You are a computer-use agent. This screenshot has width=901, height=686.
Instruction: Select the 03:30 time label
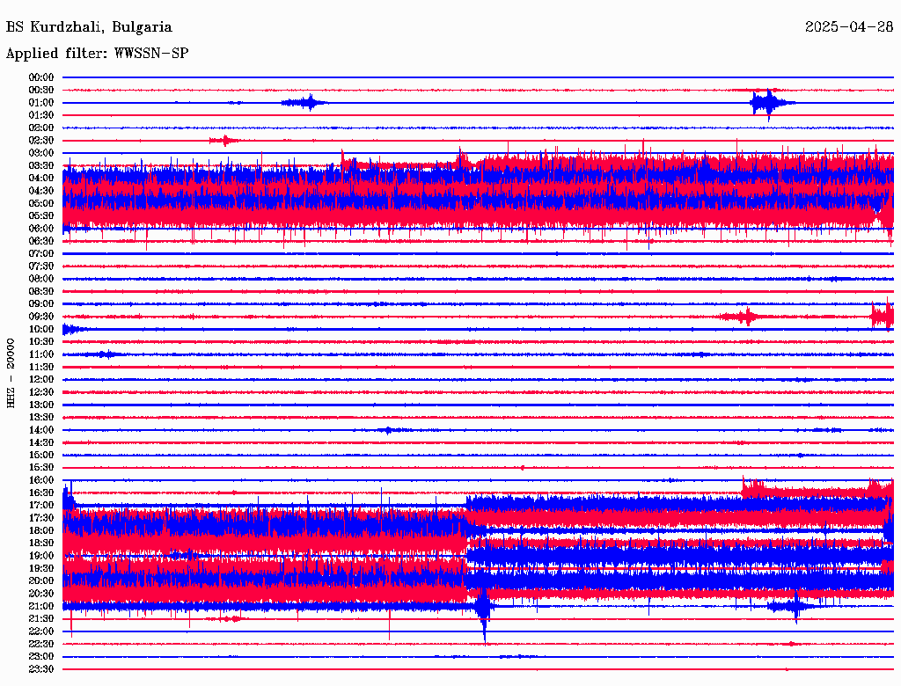(41, 165)
